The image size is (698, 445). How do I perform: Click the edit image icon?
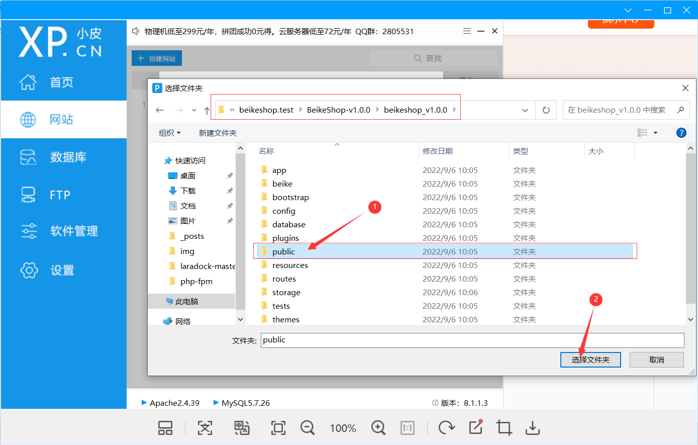click(x=475, y=427)
